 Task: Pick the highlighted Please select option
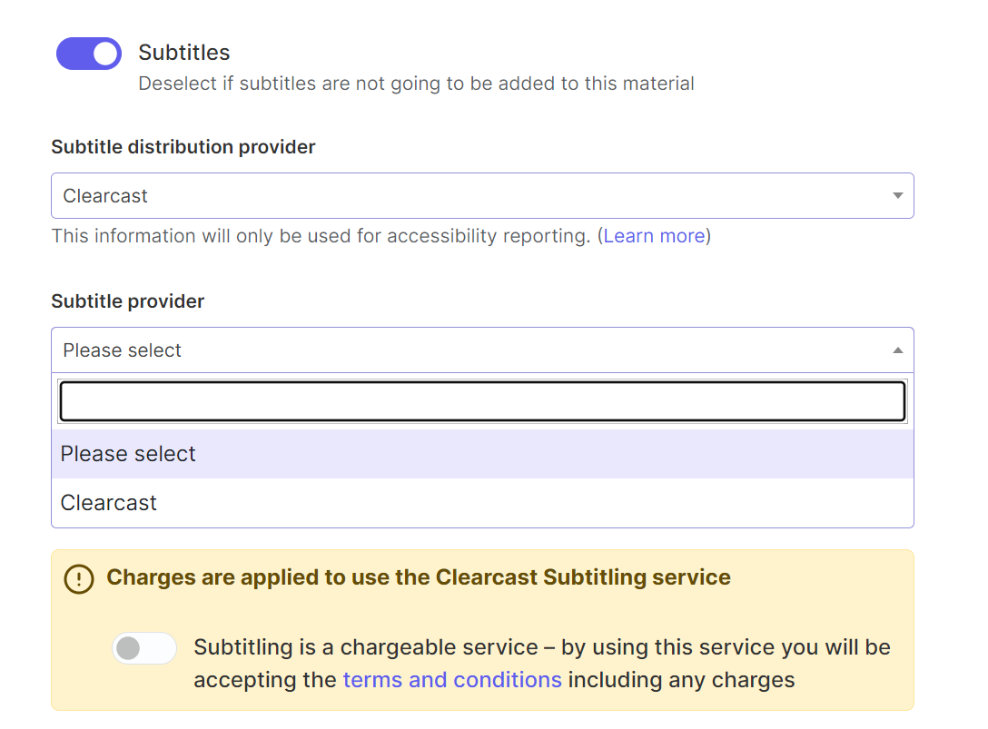(x=483, y=454)
